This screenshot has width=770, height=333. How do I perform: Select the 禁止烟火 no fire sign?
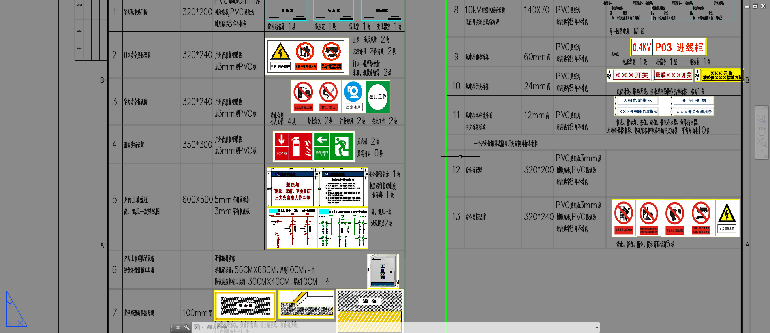coord(328,96)
